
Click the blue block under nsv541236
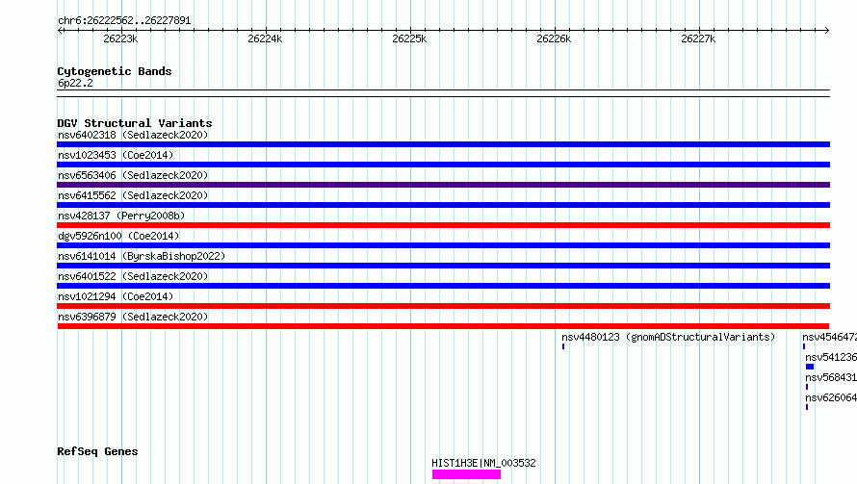pos(810,367)
